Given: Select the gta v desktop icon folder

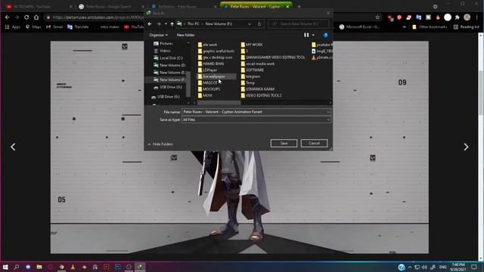Looking at the screenshot, I should pos(215,57).
